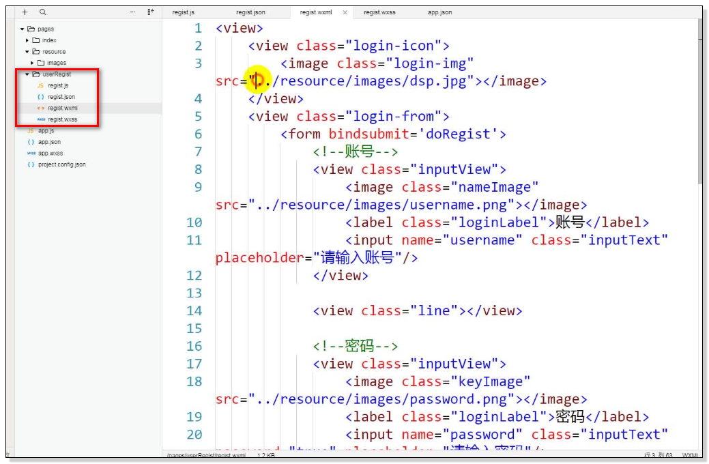The image size is (709, 464).
Task: Expand the index folder arrow
Action: tap(27, 40)
